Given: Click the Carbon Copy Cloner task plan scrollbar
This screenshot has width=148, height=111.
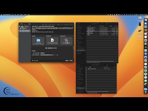Looking at the screenshot, I should (73, 48).
